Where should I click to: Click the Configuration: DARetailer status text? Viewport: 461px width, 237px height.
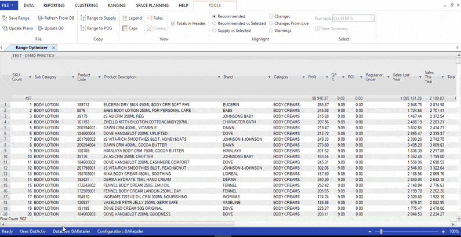[x=120, y=231]
